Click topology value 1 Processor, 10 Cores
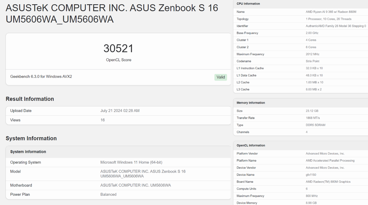Viewport: 368px width, 205px height. [328, 19]
